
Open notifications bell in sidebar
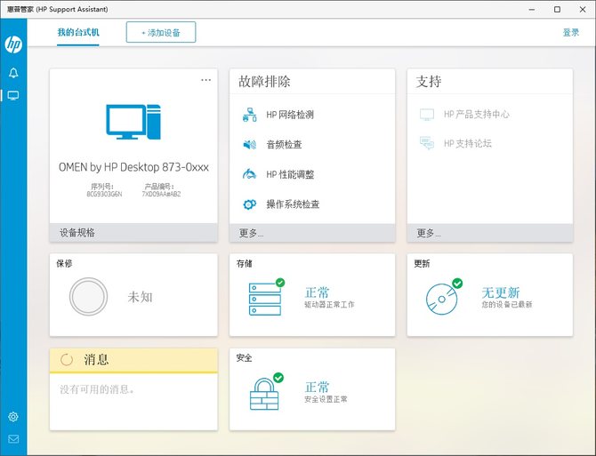click(13, 73)
